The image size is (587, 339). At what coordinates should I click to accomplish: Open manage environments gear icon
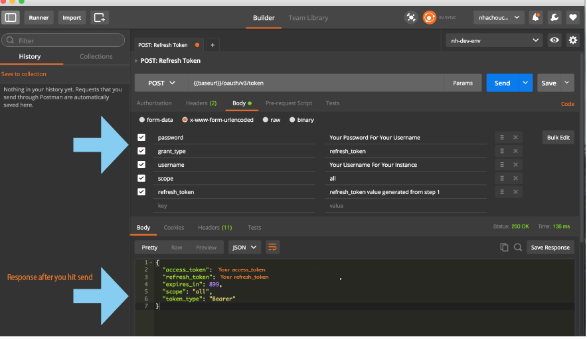[x=573, y=40]
